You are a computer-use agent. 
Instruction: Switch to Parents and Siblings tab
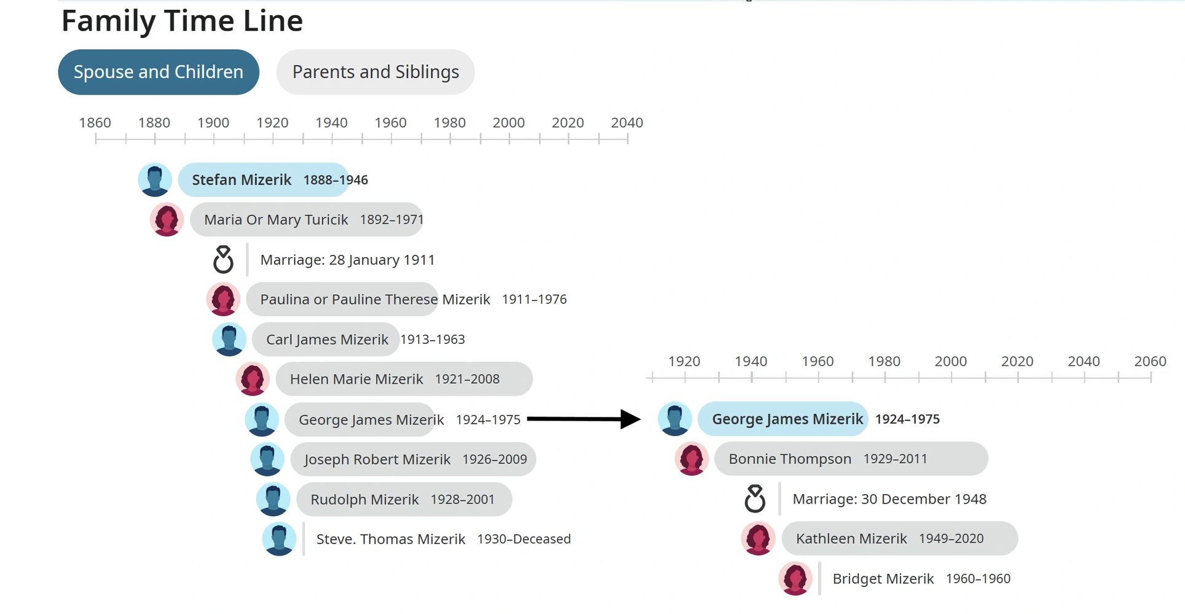(376, 72)
